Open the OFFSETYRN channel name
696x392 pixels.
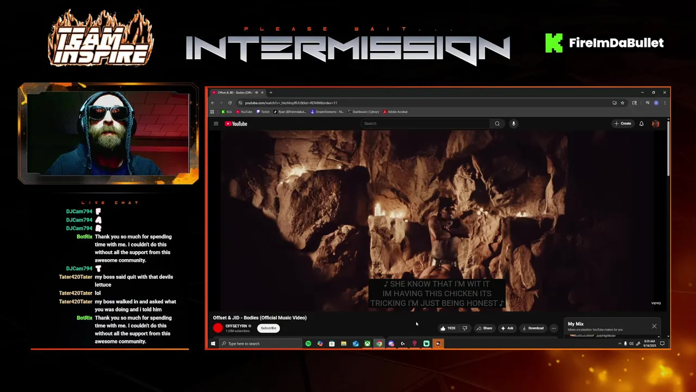236,326
